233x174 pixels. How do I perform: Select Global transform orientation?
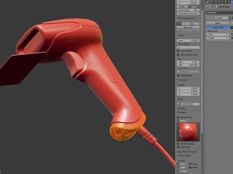182,7
